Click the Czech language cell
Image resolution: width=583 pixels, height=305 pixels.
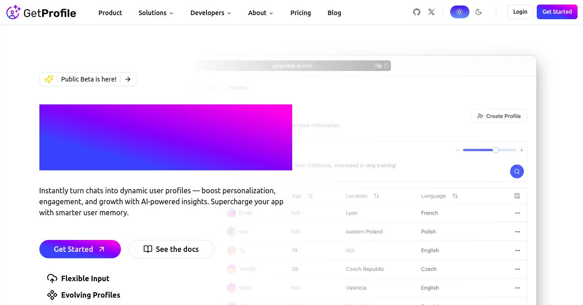pyautogui.click(x=429, y=269)
